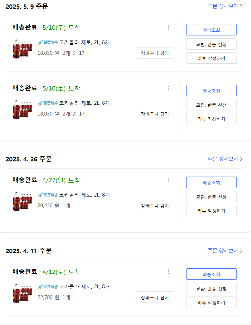Click product title 코카콜라 제로 in first 5/10 item
The width and height of the screenshot is (251, 325).
[84, 42]
